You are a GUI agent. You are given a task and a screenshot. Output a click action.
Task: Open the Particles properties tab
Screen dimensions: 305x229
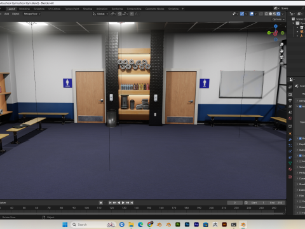pos(290,146)
